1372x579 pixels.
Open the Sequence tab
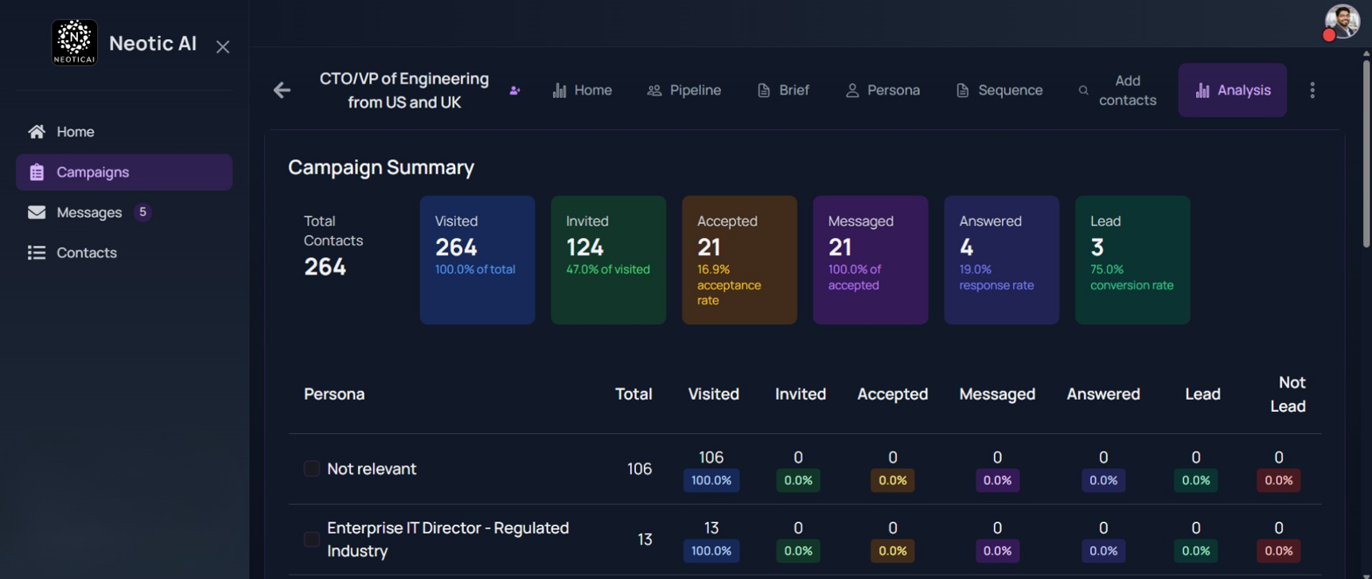coord(999,90)
